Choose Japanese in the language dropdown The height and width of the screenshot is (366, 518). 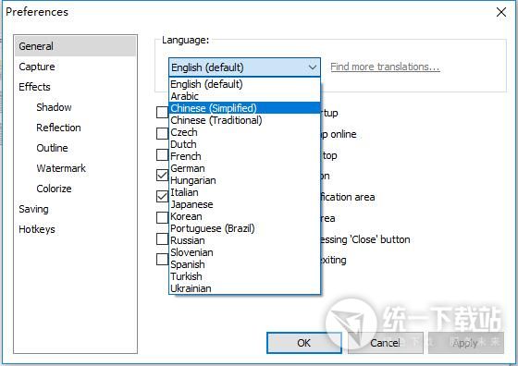(x=244, y=204)
